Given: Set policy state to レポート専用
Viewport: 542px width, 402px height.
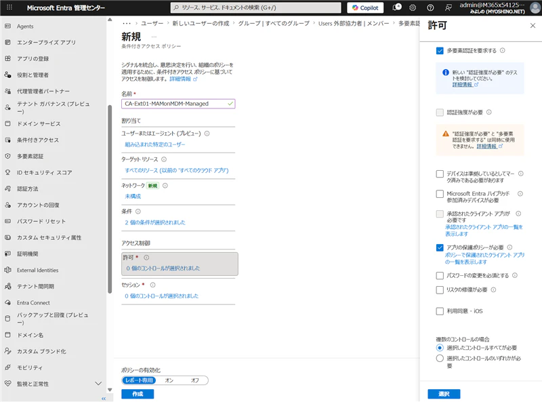Looking at the screenshot, I should pyautogui.click(x=139, y=380).
